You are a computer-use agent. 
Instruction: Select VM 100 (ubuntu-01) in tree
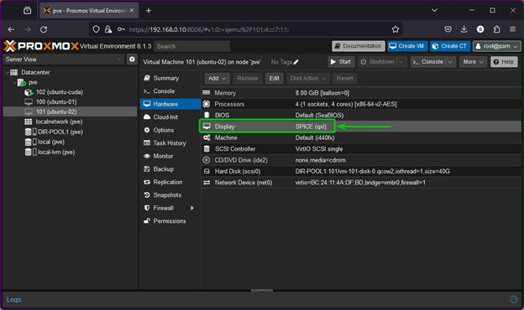pos(71,102)
